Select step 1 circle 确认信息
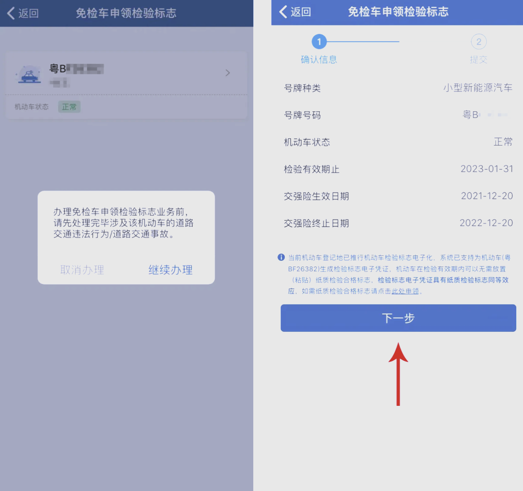 tap(319, 42)
